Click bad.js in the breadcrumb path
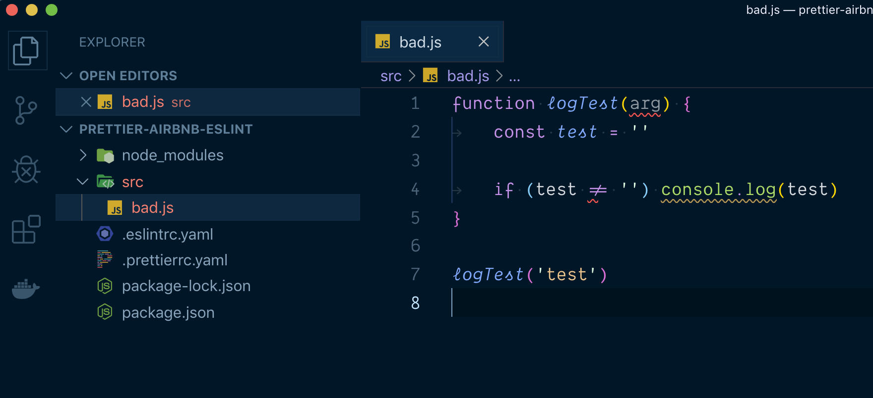This screenshot has height=398, width=873. [x=468, y=76]
